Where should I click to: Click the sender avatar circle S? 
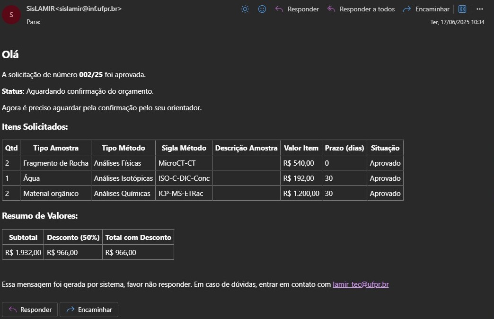click(11, 15)
